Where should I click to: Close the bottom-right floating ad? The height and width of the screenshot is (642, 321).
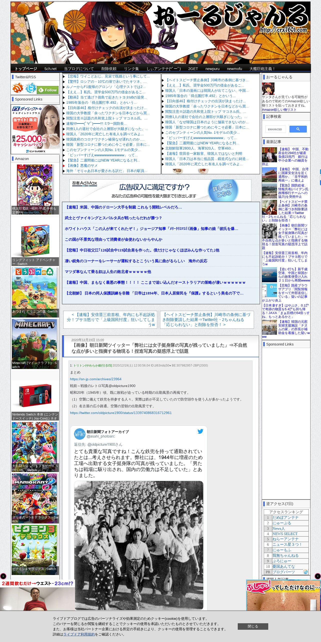coord(317,576)
